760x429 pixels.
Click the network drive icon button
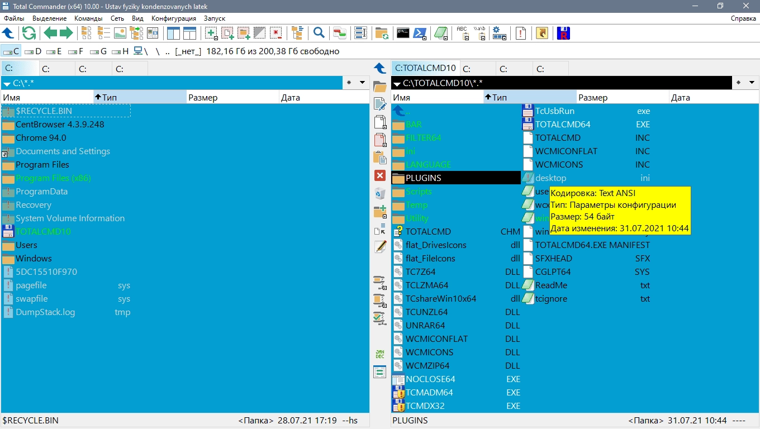141,51
